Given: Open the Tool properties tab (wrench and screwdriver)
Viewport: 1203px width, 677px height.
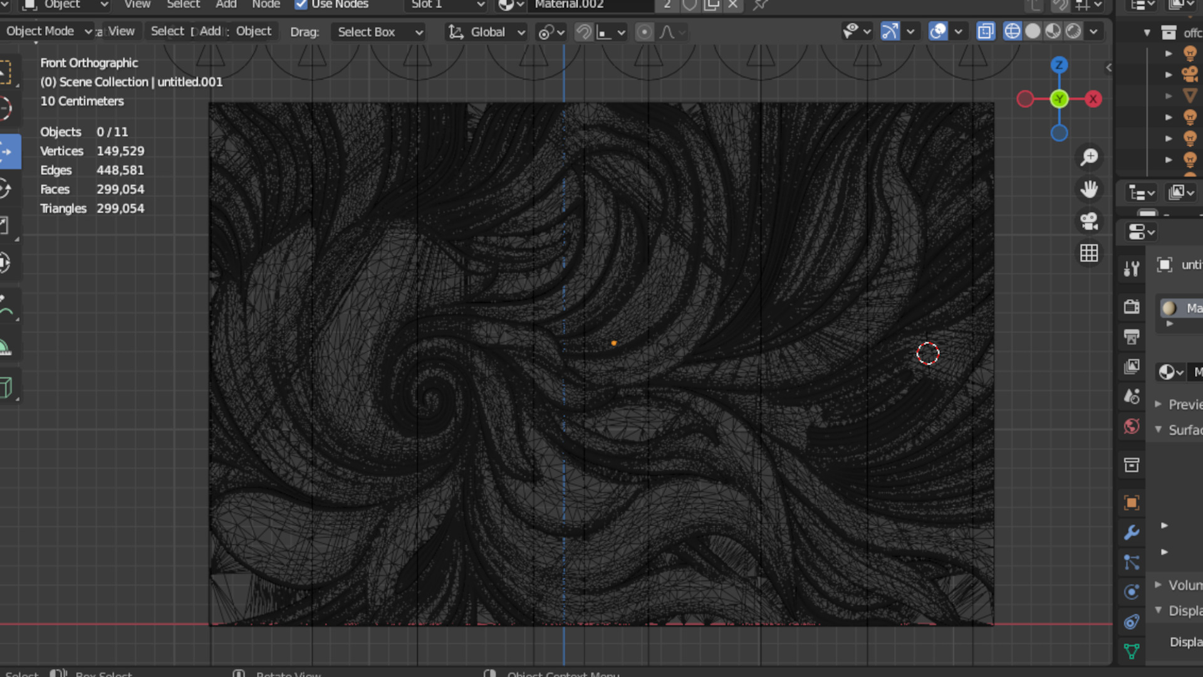Looking at the screenshot, I should (x=1132, y=268).
